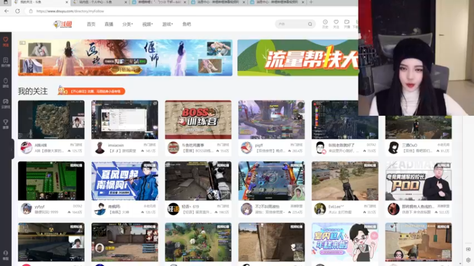Open the pigff fantasy game stream thumbnail
This screenshot has width=474, height=266.
click(271, 120)
